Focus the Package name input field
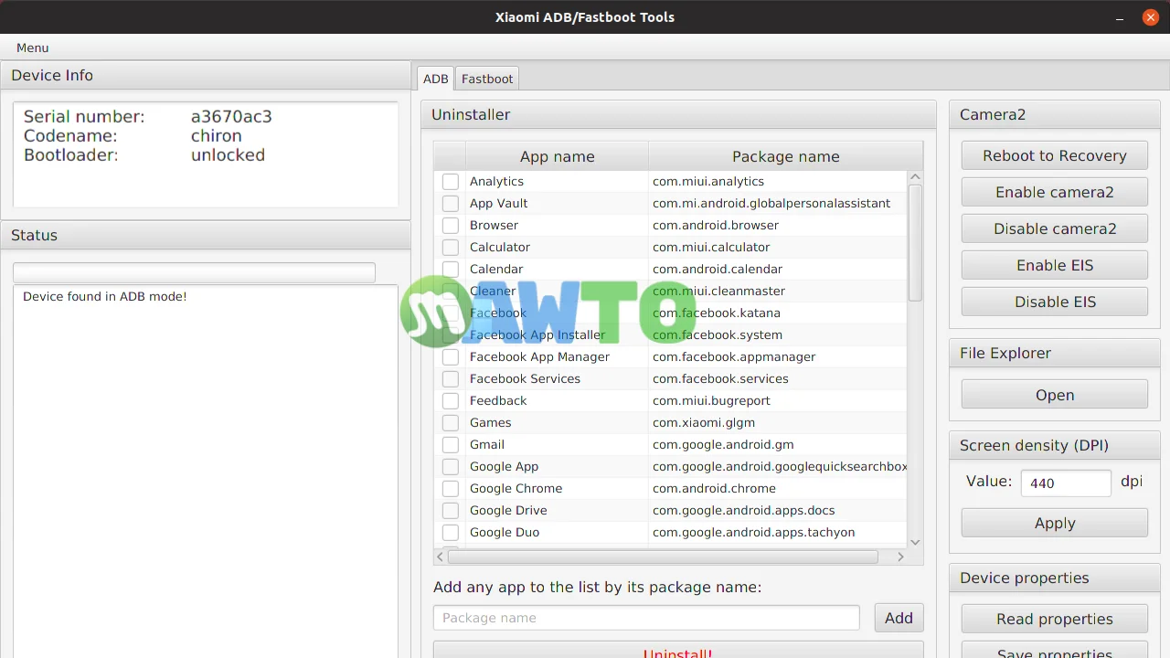Screen dimensions: 1170x658 (646, 618)
